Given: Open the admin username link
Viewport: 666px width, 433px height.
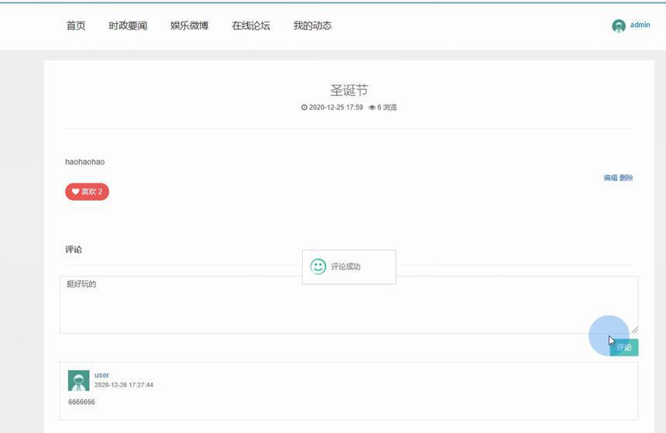Looking at the screenshot, I should point(640,25).
